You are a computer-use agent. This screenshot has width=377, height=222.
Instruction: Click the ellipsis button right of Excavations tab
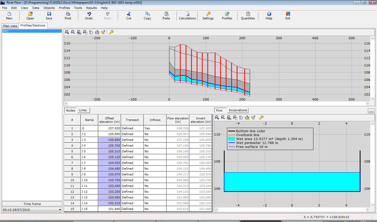tap(371, 111)
